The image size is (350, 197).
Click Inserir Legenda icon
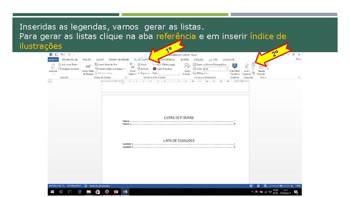[x=247, y=66]
